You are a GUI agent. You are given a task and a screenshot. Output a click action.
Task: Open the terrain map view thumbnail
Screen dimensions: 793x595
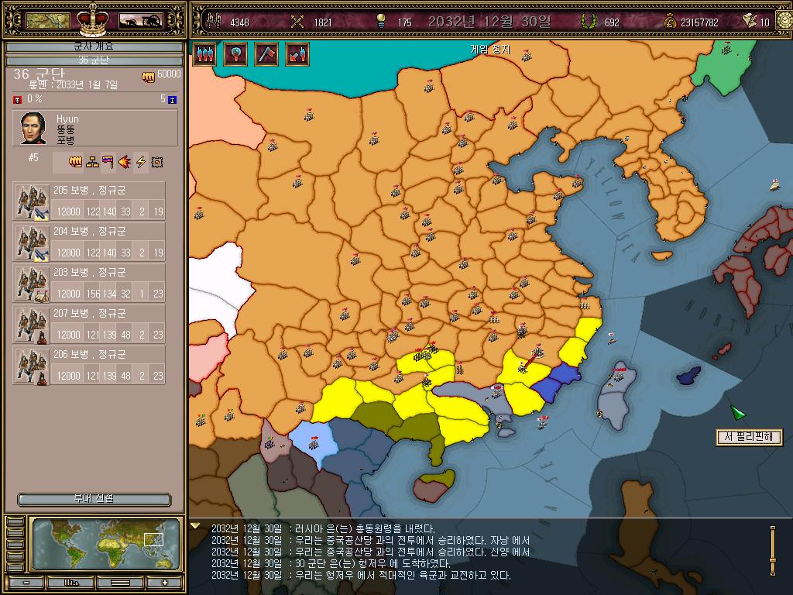tap(47, 20)
